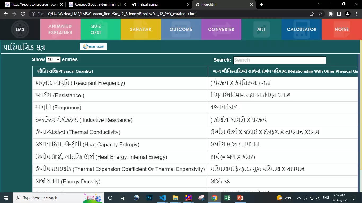Click the LMS circular logo icon
The width and height of the screenshot is (362, 203).
pyautogui.click(x=20, y=29)
